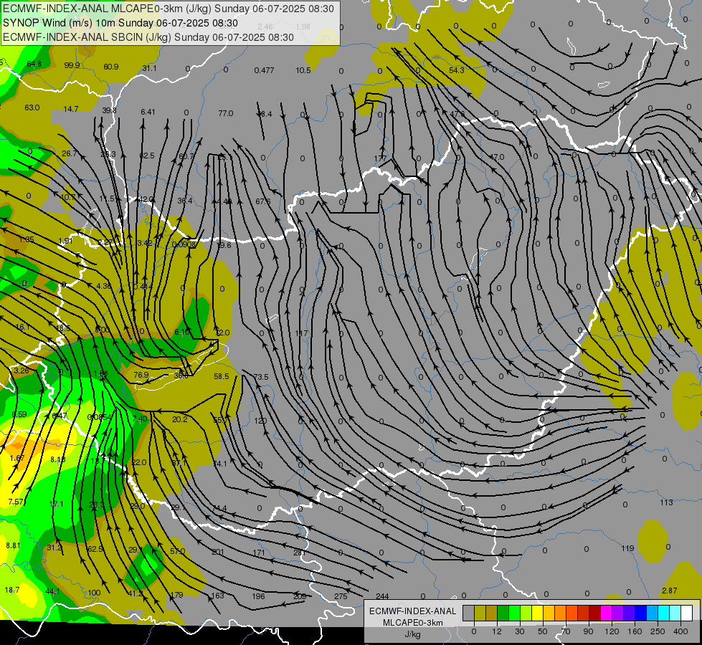
Task: Click map value 58.5
Action: [221, 376]
